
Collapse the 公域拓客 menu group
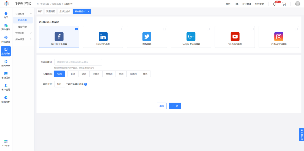(x=23, y=14)
